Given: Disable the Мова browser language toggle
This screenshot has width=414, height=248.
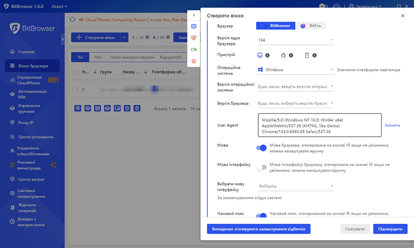Looking at the screenshot, I should coord(261,148).
